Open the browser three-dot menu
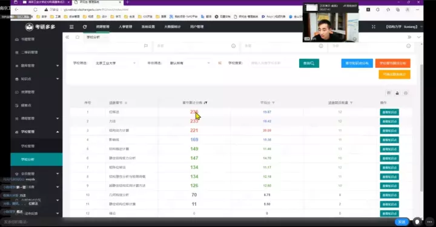This screenshot has width=436, height=227. tap(417, 10)
